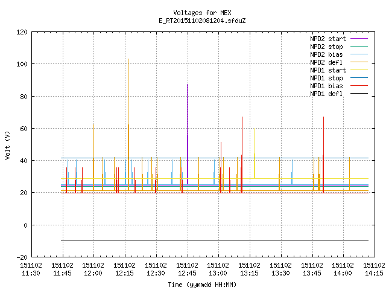This screenshot has width=386, height=290.
Task: Click the "NPD1 stop" legend label
Action: click(x=326, y=78)
